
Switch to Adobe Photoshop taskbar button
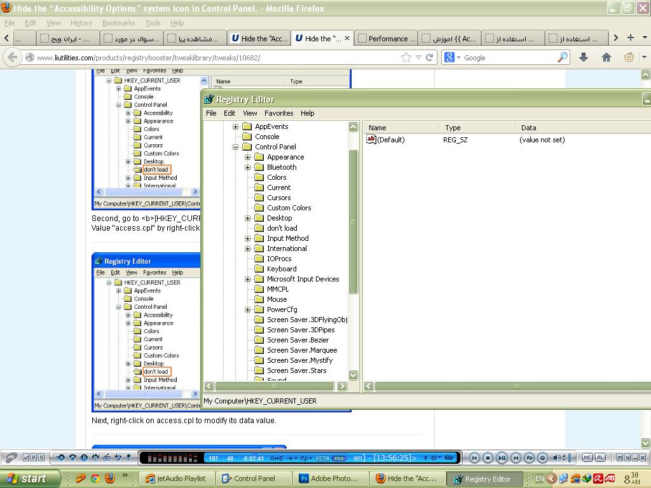click(x=331, y=478)
